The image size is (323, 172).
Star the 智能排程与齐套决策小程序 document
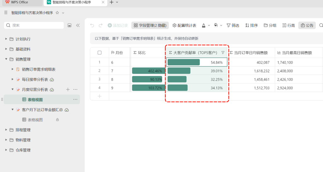click(57, 13)
